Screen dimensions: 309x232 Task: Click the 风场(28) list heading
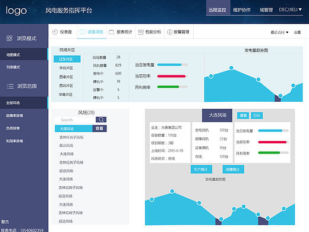(86, 112)
